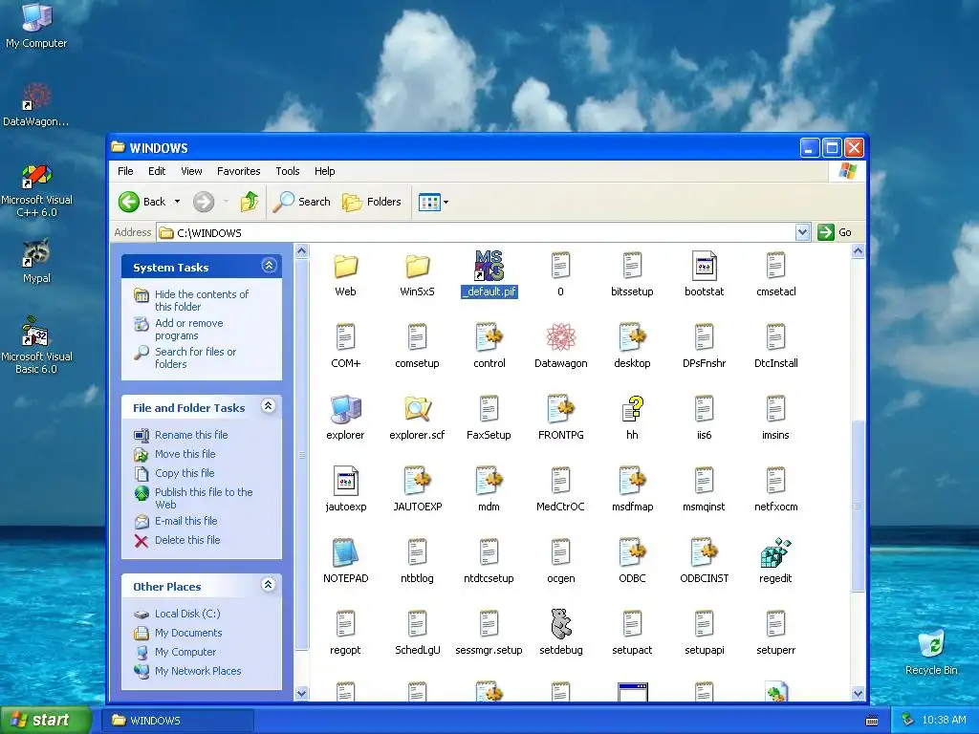Select the Datawagon file in folder
Viewport: 979px width, 734px height.
[x=560, y=345]
